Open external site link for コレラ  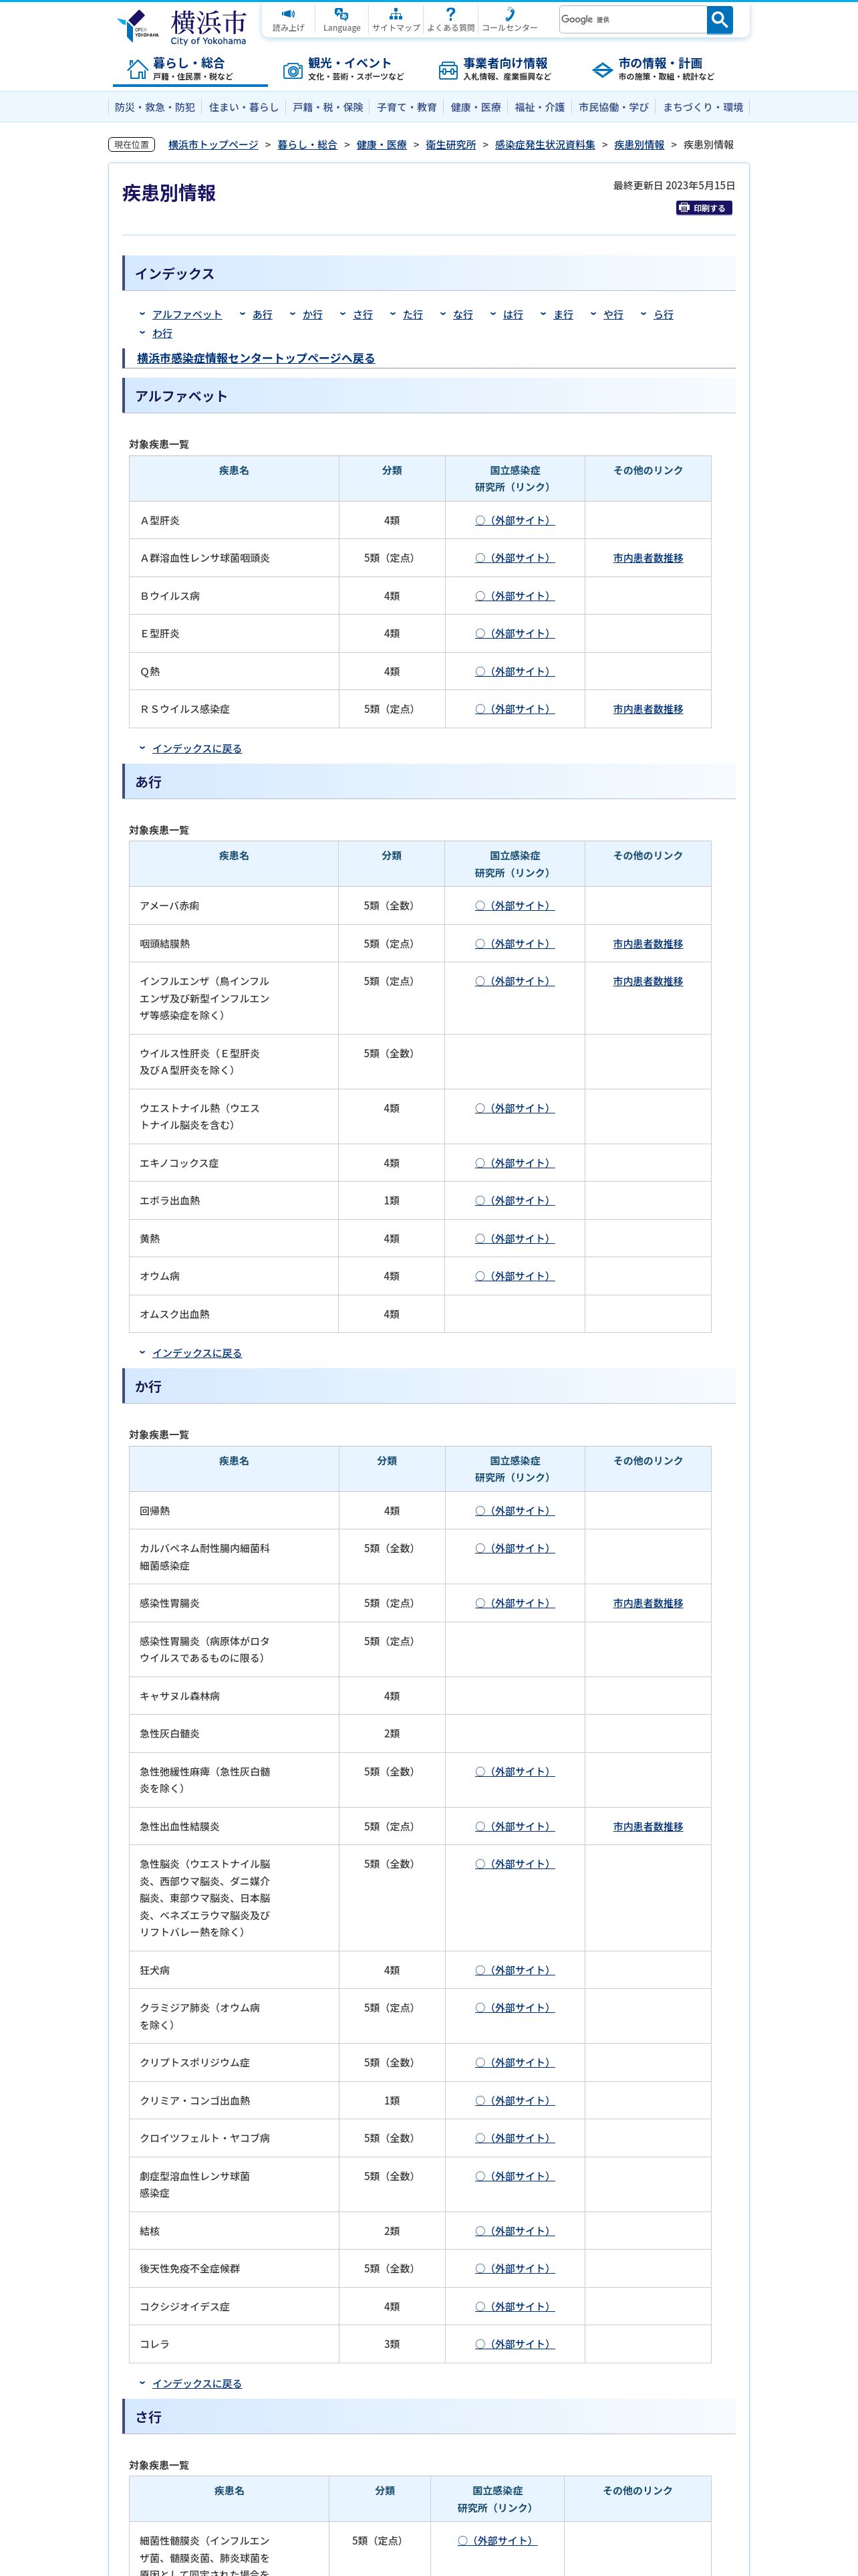[515, 2344]
